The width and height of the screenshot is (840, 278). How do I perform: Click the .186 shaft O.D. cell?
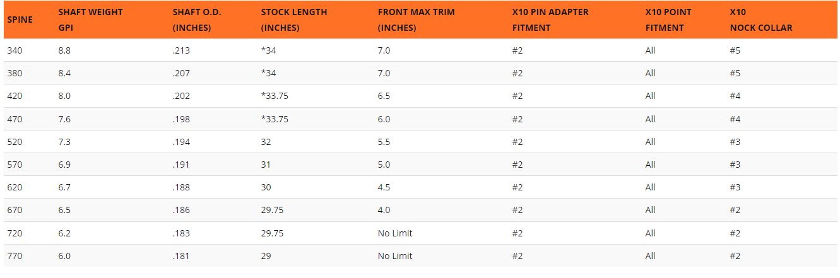click(x=181, y=210)
